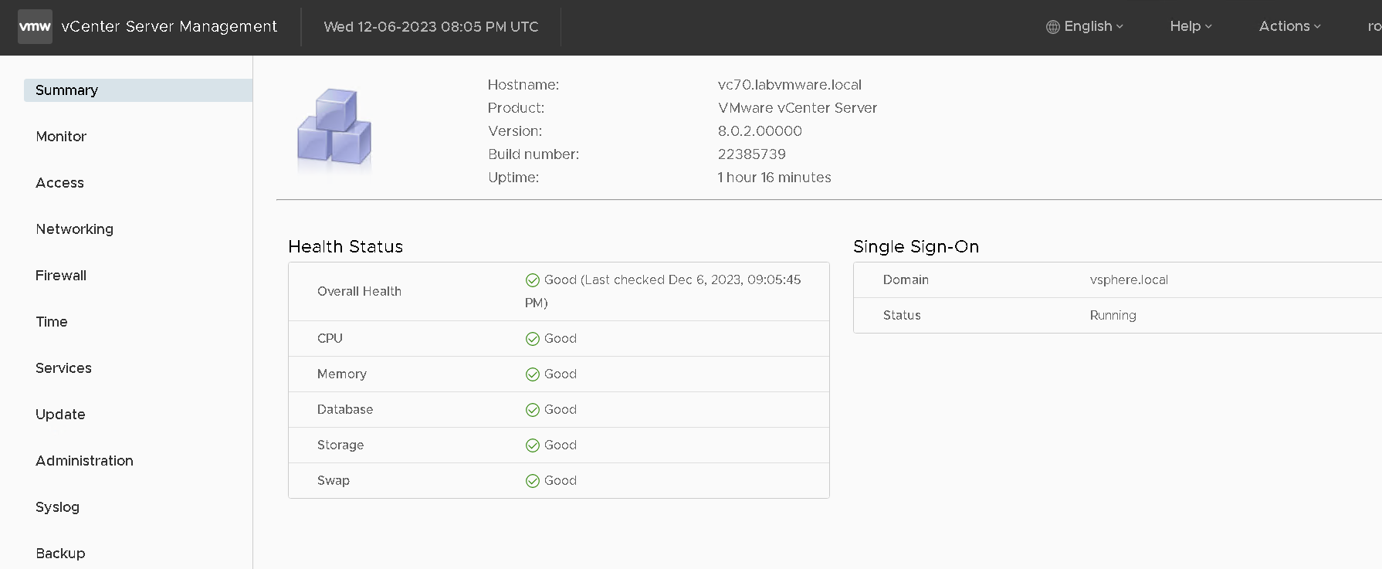Screen dimensions: 1382x569
Task: Click the SSO domain value vsphere.local
Action: point(1129,280)
